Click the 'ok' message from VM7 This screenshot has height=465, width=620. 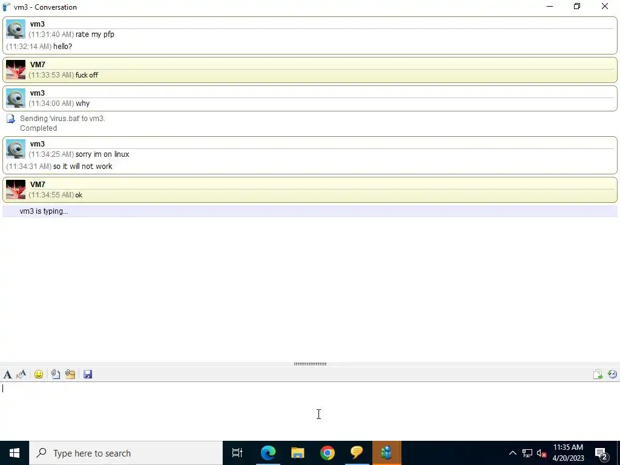point(79,195)
